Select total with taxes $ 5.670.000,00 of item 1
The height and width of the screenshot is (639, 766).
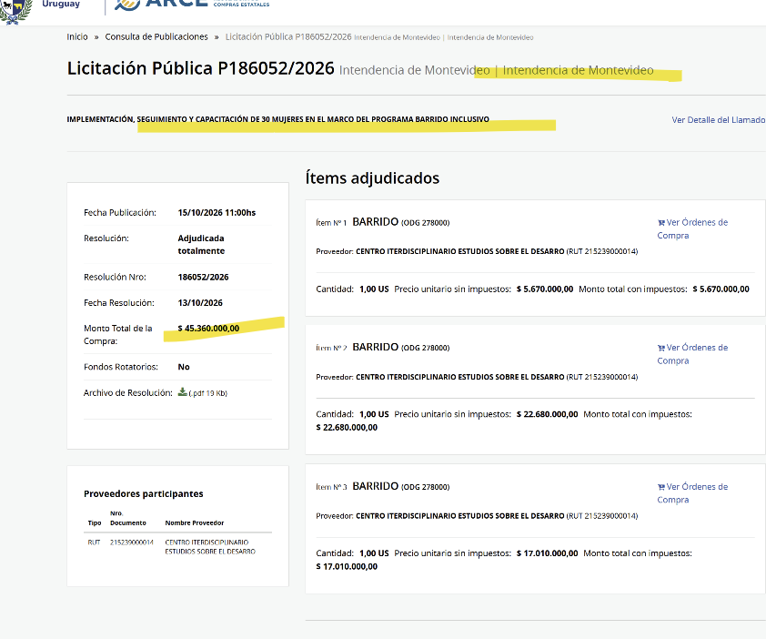click(x=721, y=289)
